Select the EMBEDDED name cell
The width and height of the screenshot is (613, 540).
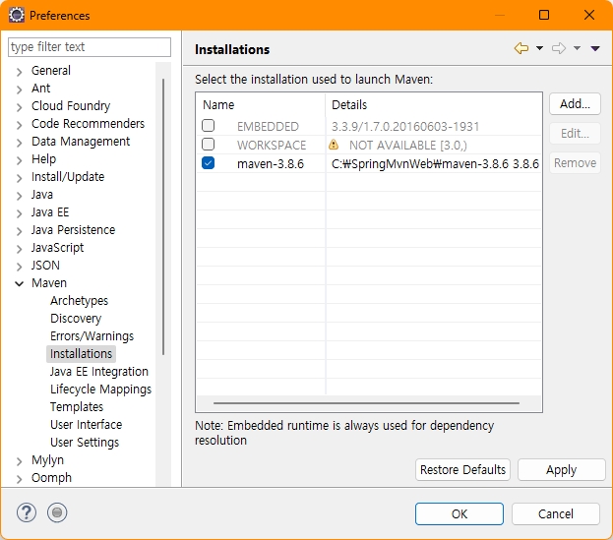(268, 126)
